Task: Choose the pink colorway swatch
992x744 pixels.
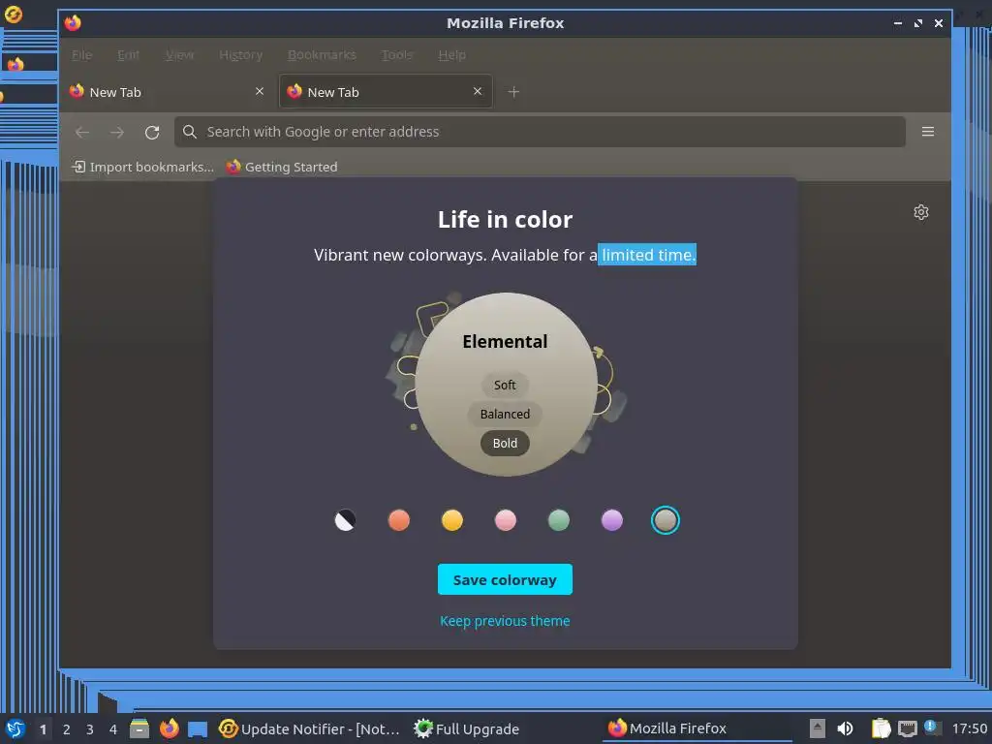Action: coord(506,520)
